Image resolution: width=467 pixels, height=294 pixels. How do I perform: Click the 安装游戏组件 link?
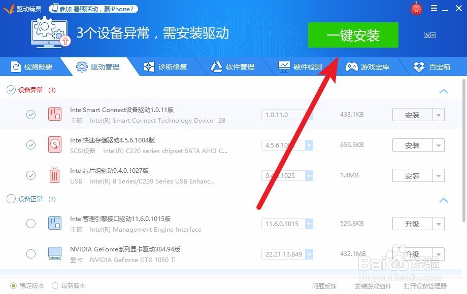point(373,286)
